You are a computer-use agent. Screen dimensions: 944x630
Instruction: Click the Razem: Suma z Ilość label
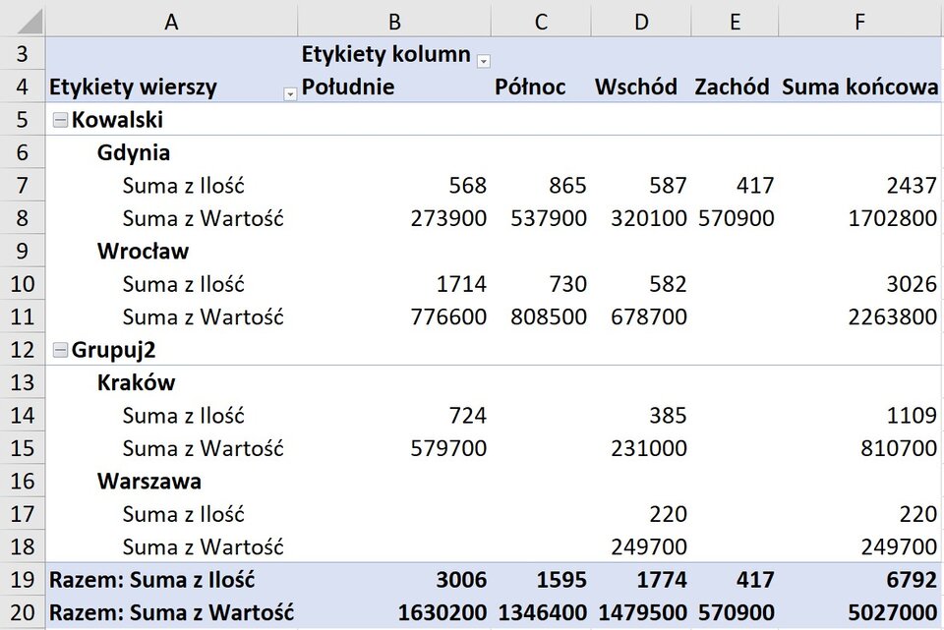click(147, 580)
